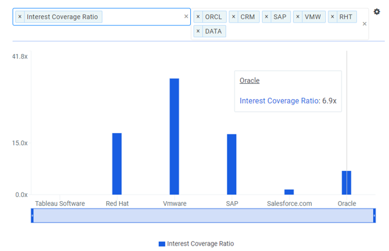This screenshot has width=389, height=251.
Task: Click the Salesforce.com axis label
Action: [289, 204]
